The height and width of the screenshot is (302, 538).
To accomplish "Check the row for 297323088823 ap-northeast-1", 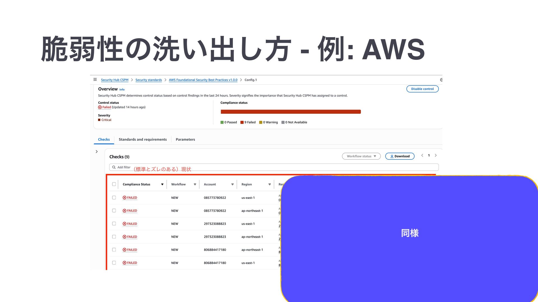I will pos(114,237).
